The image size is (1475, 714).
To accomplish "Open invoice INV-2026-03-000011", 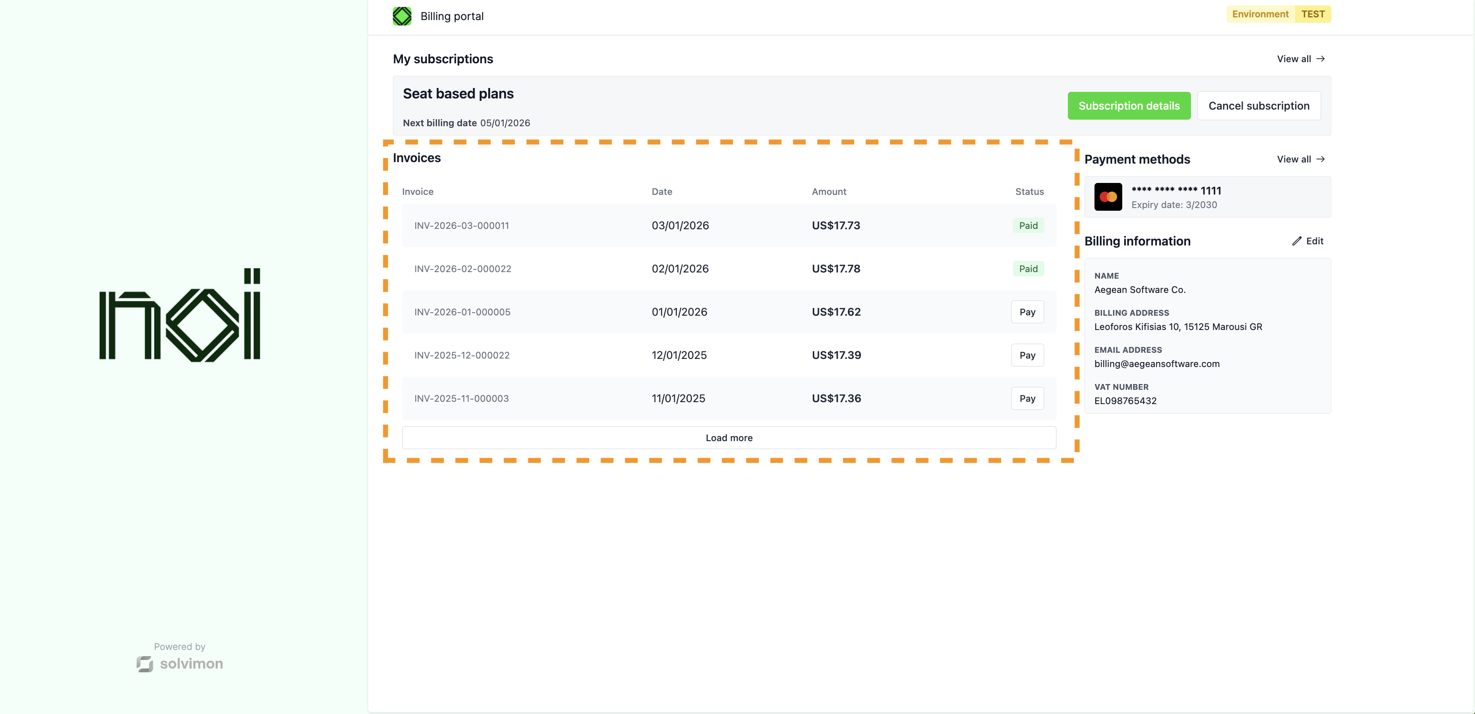I will pyautogui.click(x=462, y=226).
